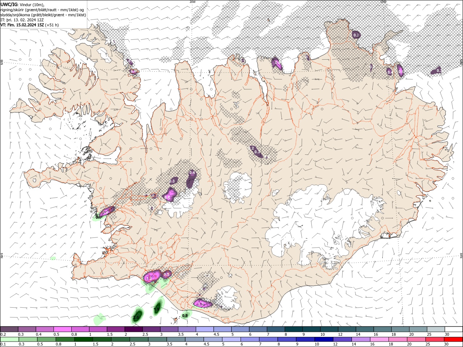Click the '2.0' rain value offshore south
This screenshot has width=463, height=347.
(x=136, y=318)
